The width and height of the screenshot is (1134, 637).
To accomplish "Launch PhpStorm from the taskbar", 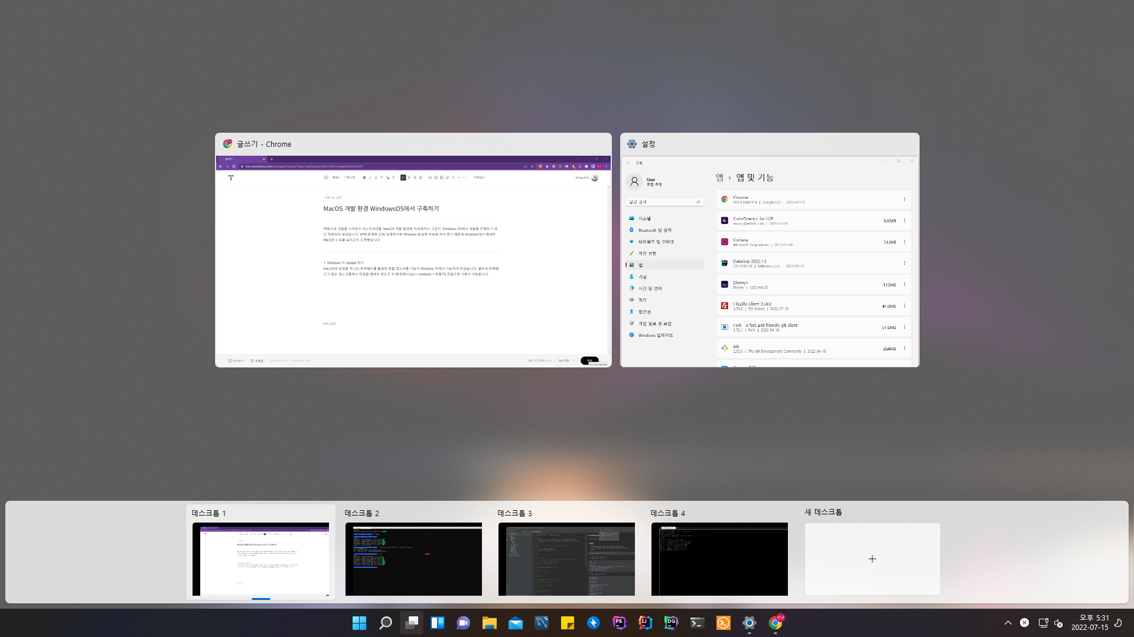I will (619, 623).
